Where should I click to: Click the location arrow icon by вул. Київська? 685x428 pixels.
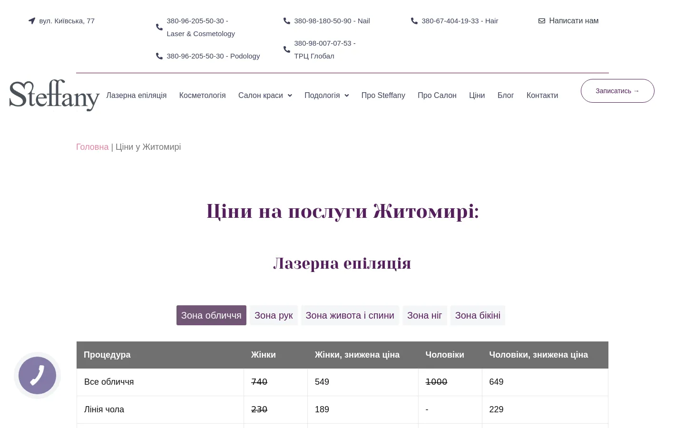click(32, 21)
